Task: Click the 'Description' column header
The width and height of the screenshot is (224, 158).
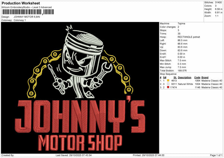Action: 184,78
